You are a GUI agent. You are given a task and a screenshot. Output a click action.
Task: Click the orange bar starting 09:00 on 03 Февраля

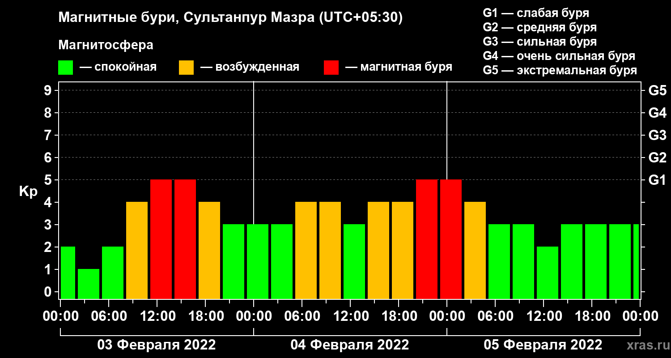[x=137, y=251]
